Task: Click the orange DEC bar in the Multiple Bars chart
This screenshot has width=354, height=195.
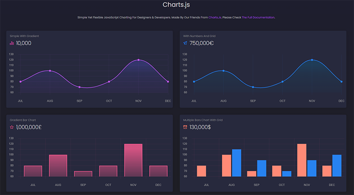Action: click(x=327, y=171)
